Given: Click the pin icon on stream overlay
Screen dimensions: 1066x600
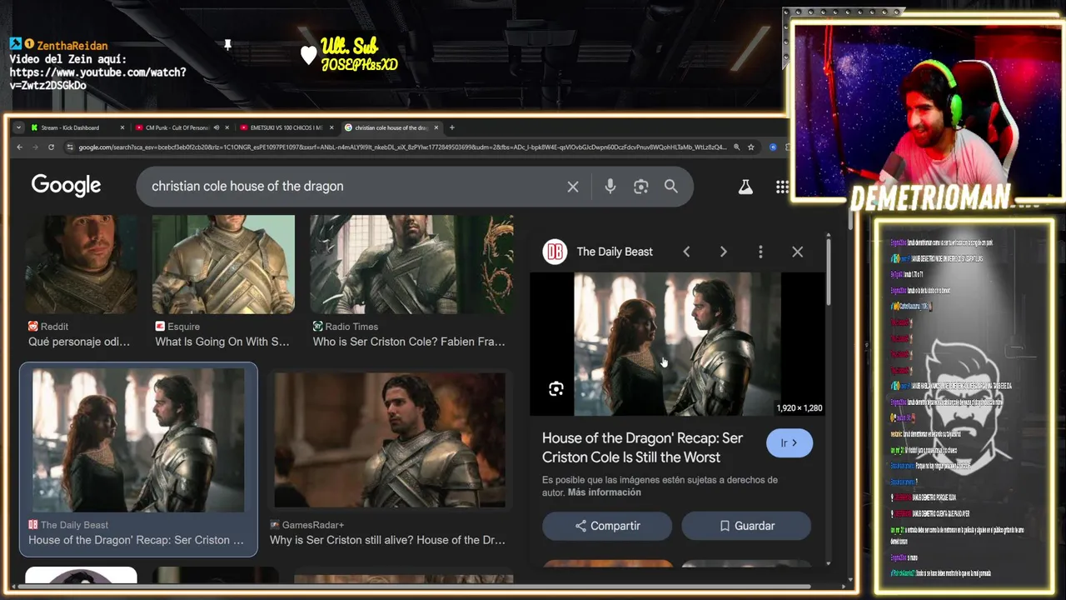Looking at the screenshot, I should click(227, 44).
